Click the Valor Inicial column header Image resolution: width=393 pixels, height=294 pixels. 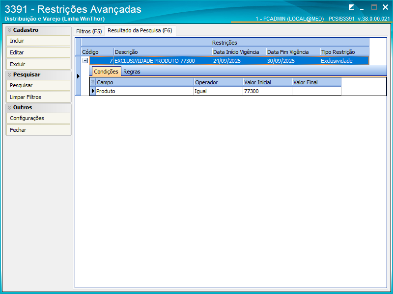(x=268, y=82)
